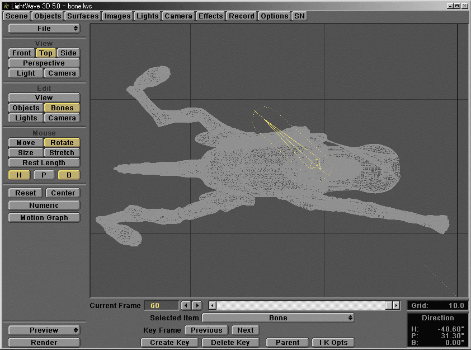Switch to the Perspective view
The height and width of the screenshot is (350, 471).
[x=44, y=63]
